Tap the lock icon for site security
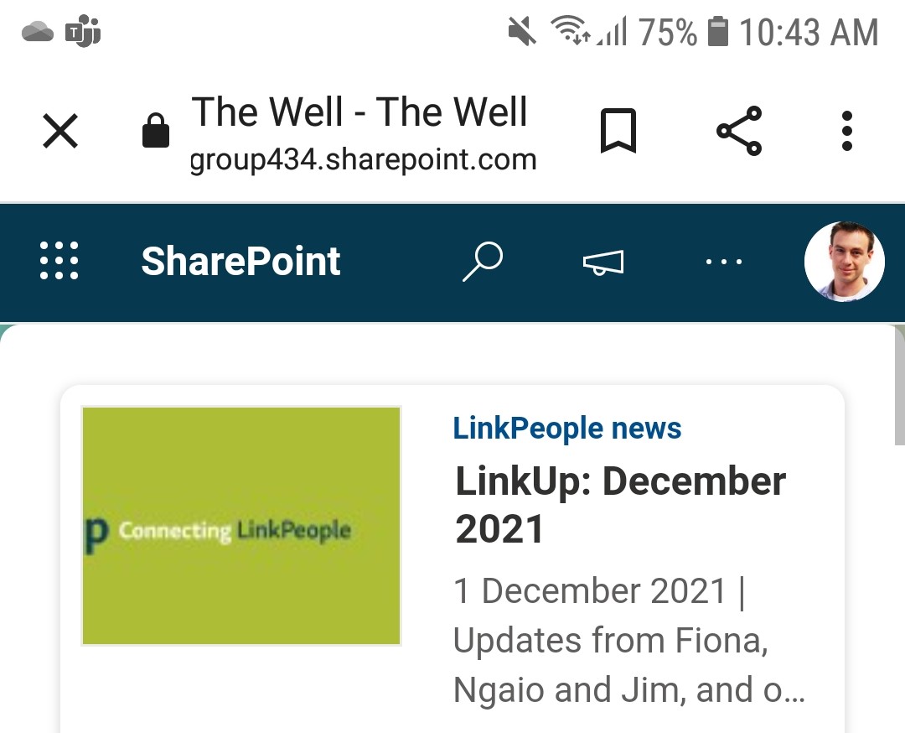 pyautogui.click(x=156, y=131)
